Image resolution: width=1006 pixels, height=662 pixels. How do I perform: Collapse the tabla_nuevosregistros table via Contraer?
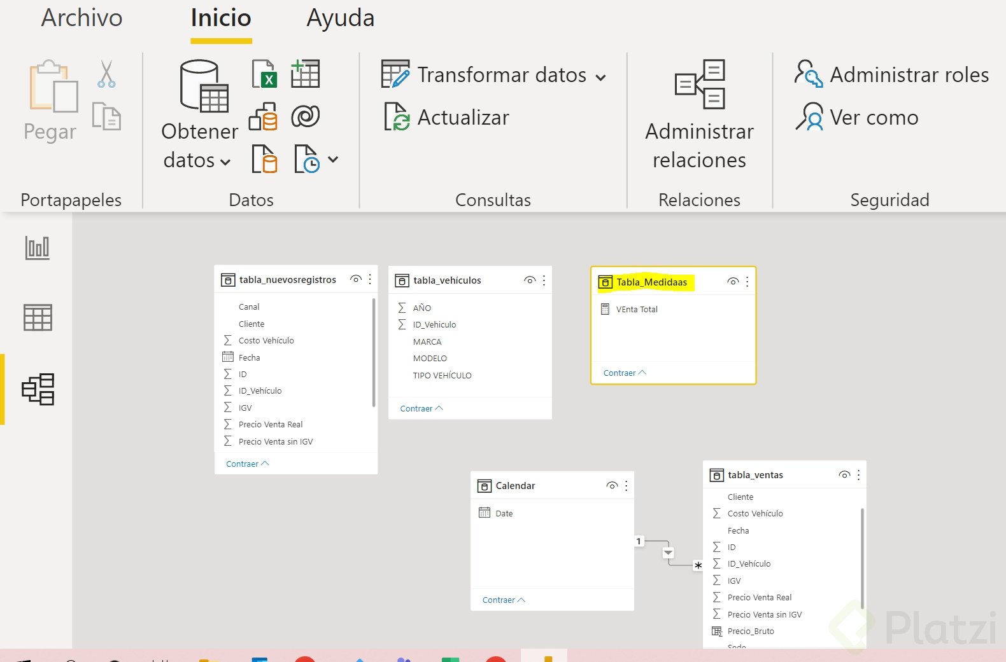click(x=247, y=464)
